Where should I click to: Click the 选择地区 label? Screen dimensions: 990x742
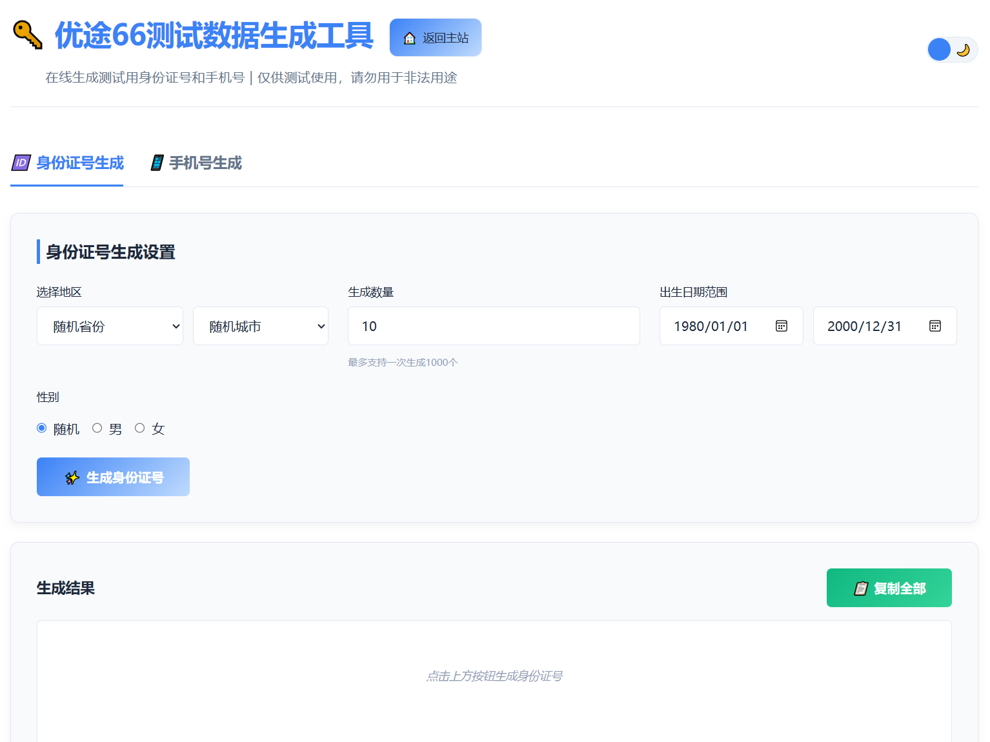click(x=59, y=292)
